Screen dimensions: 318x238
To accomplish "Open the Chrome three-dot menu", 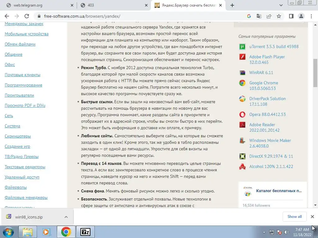I will [311, 16].
